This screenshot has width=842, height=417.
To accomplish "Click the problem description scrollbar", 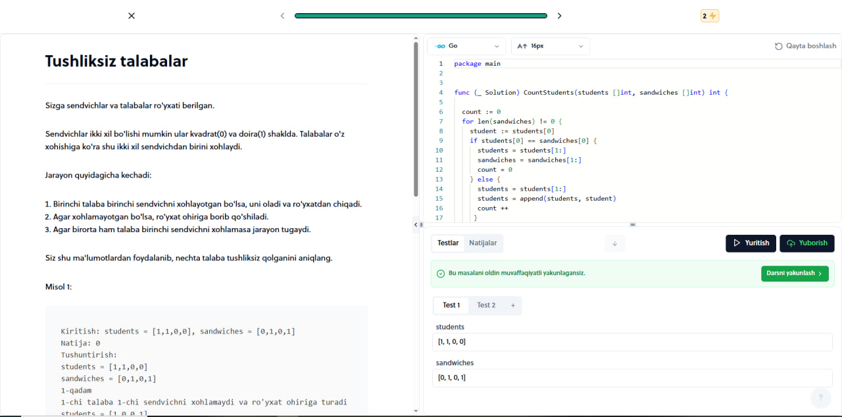I will click(416, 118).
